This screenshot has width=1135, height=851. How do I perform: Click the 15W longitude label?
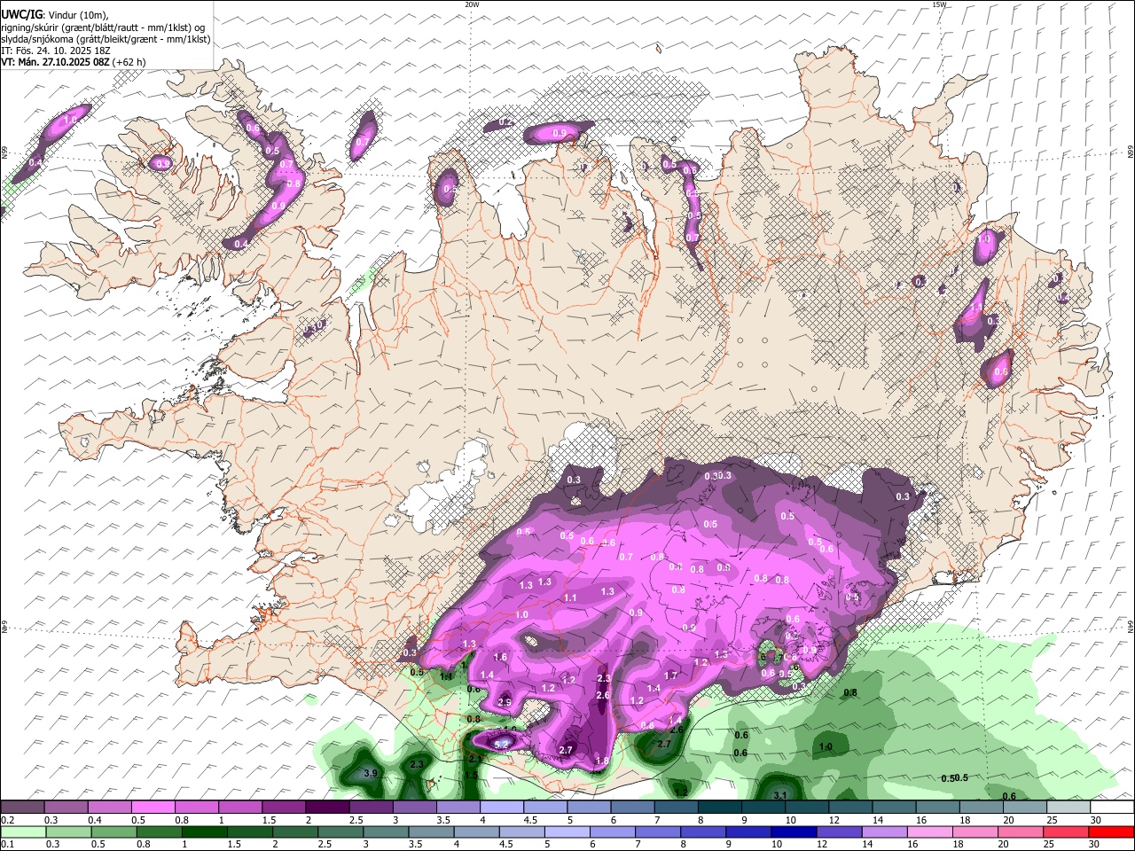click(x=939, y=4)
